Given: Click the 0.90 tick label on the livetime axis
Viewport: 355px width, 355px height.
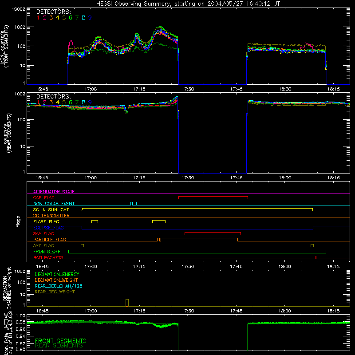Looking at the screenshot, I should tap(21, 349).
